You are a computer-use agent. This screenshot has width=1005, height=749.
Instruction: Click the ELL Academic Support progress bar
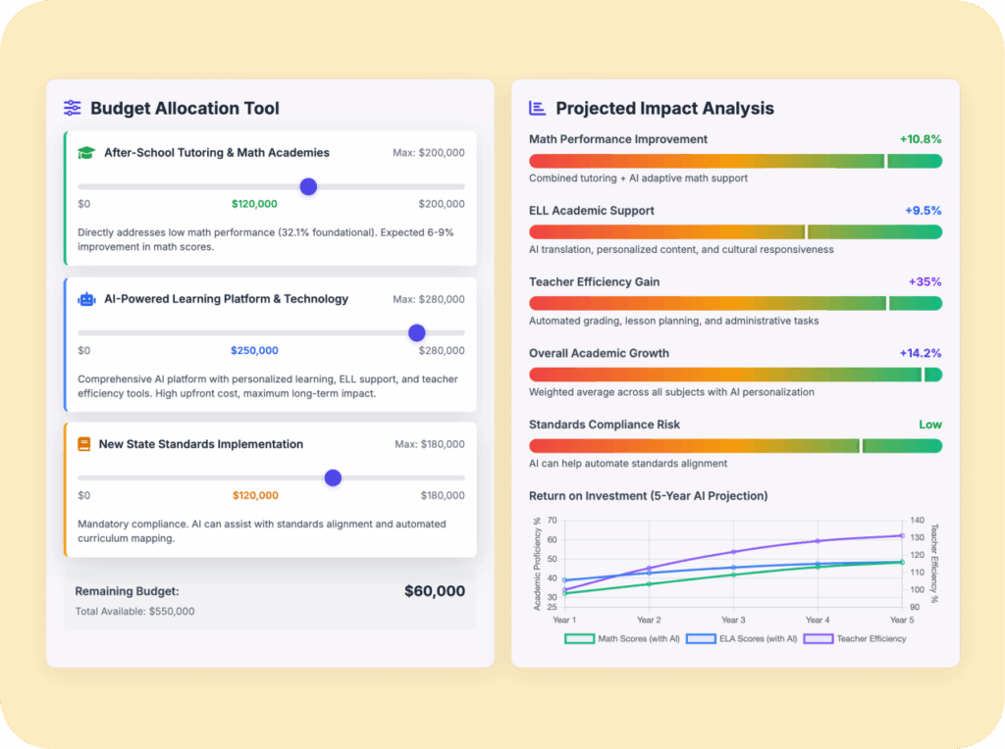coord(735,232)
